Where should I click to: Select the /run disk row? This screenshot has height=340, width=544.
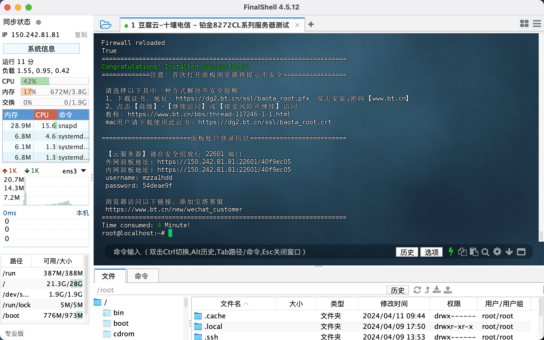43,273
